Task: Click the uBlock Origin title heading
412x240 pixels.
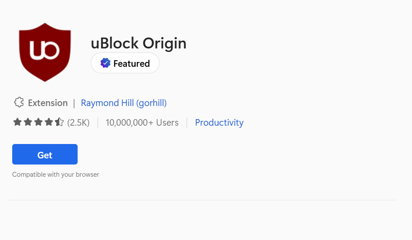Action: pyautogui.click(x=139, y=43)
